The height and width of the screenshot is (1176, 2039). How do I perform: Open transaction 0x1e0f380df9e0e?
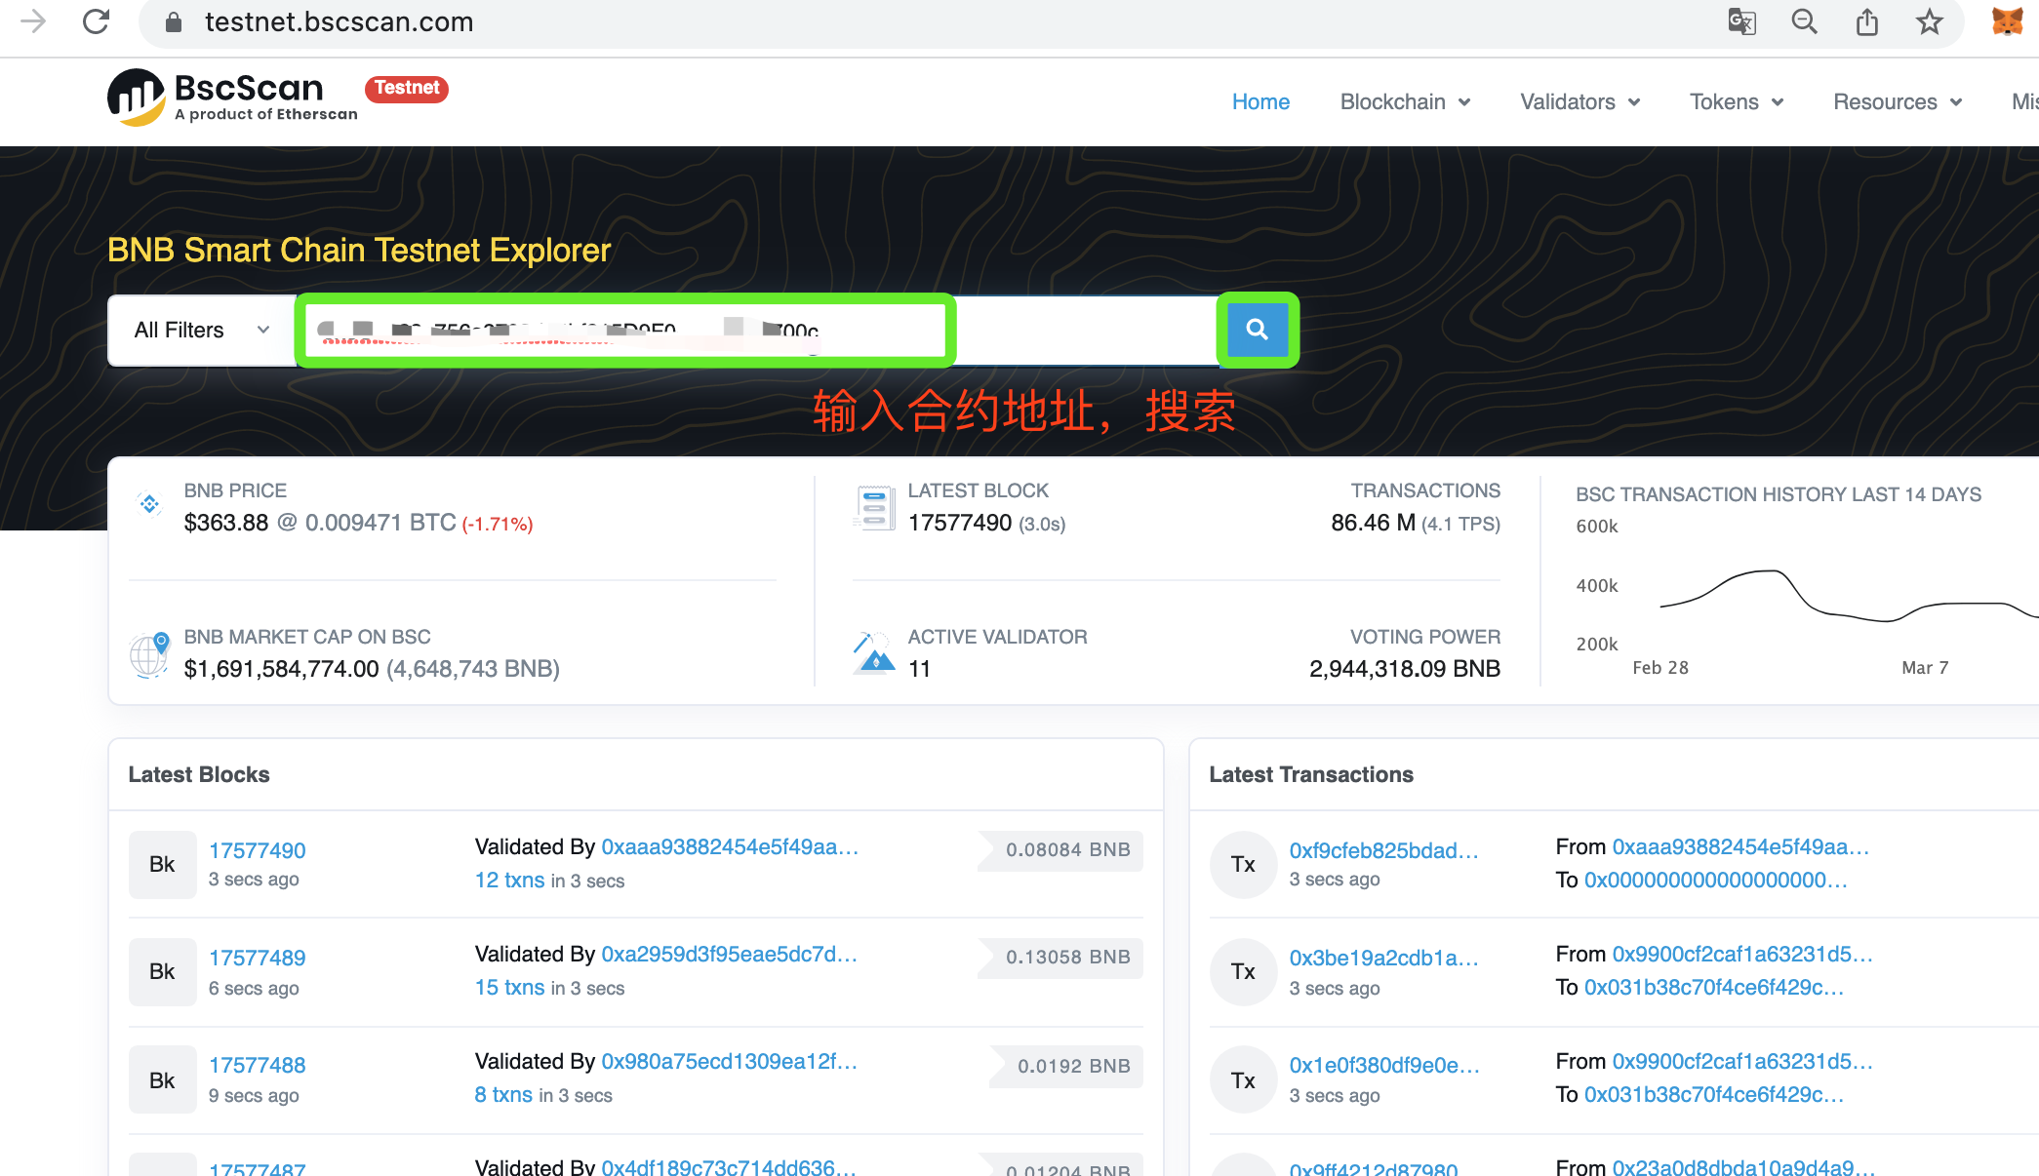tap(1384, 1065)
